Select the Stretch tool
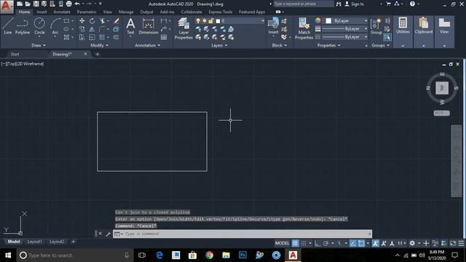This screenshot has height=262, width=466. coord(82,37)
